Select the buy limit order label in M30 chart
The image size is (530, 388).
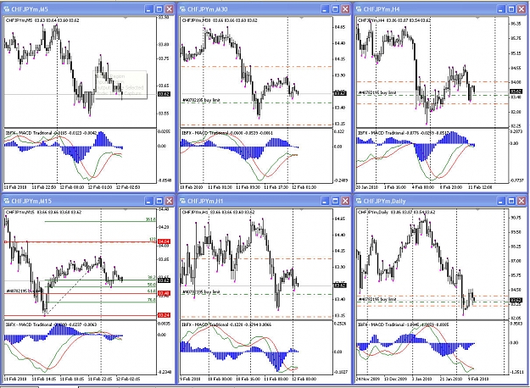coord(202,100)
